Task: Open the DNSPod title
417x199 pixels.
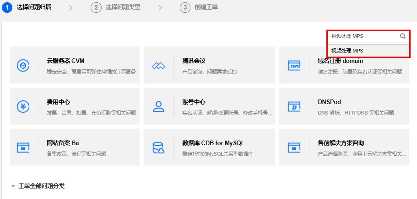Action: pyautogui.click(x=329, y=102)
